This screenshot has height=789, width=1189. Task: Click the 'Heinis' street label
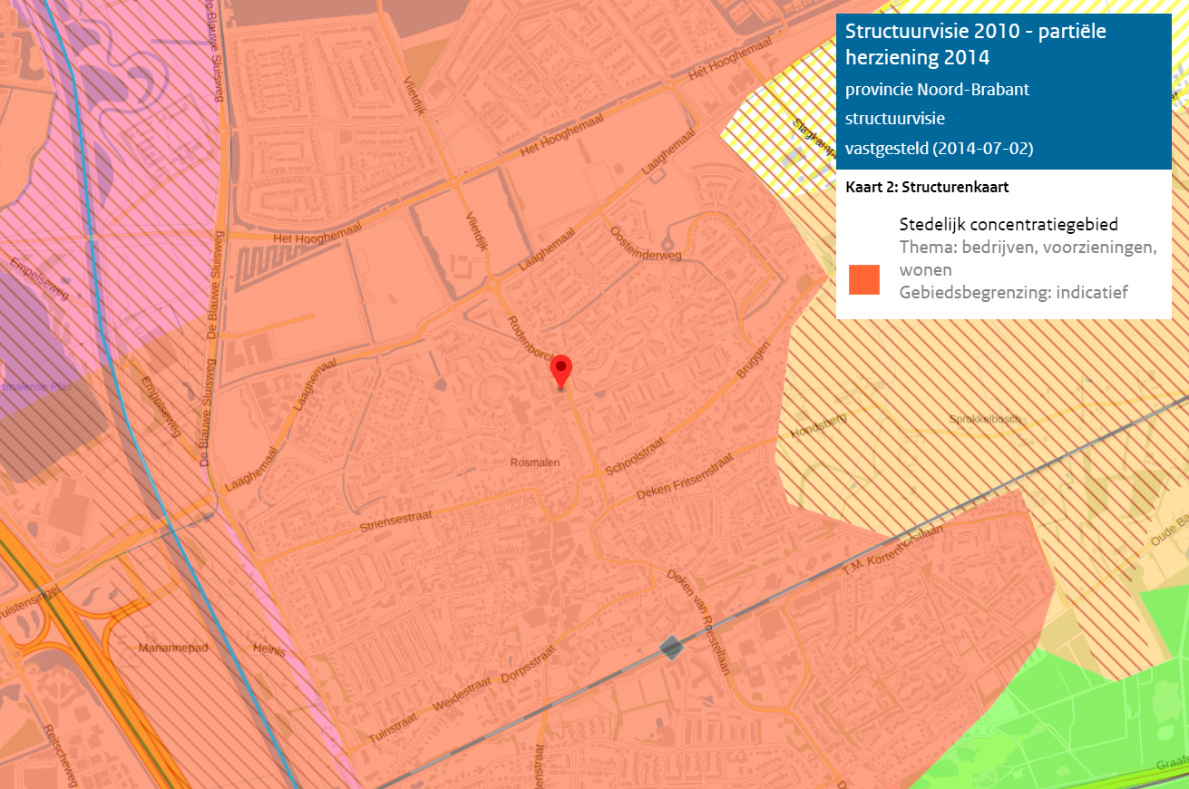[269, 650]
